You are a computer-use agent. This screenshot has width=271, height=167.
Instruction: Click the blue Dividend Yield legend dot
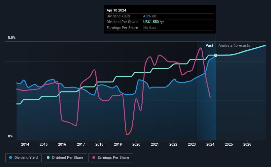(11, 157)
